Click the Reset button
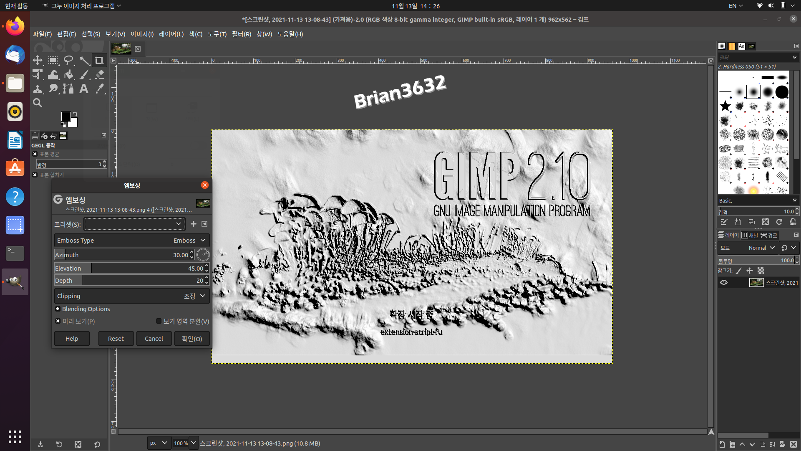The image size is (801, 451). pos(116,339)
